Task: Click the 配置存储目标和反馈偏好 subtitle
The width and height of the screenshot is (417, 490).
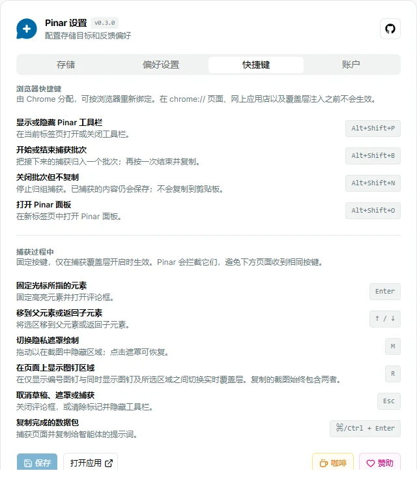Action: (x=88, y=36)
